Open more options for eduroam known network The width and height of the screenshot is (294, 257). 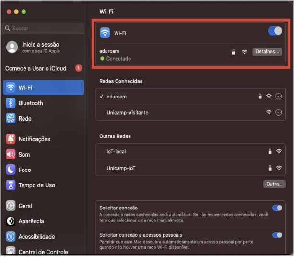pos(279,97)
